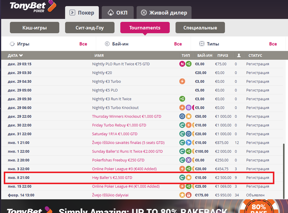Select the Tournaments section
Viewport: 288px width, 213px height.
145,28
